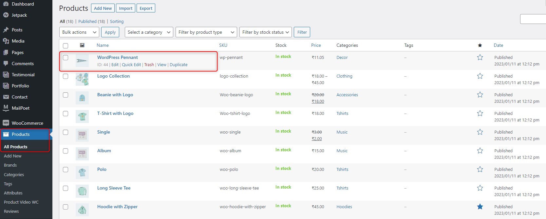Click the Filter button
The width and height of the screenshot is (546, 219).
[x=302, y=32]
